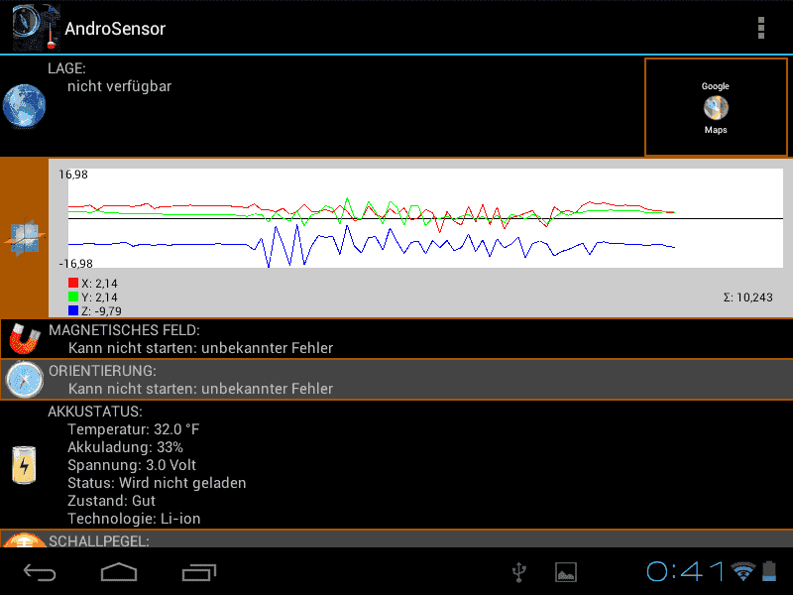The width and height of the screenshot is (793, 595).
Task: Click the blue Z legend swatch
Action: point(73,310)
